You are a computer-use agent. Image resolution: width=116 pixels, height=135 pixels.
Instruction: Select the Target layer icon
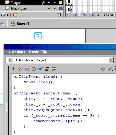coord(7,2)
